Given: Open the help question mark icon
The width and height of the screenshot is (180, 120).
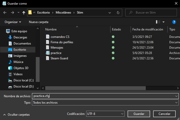Looking at the screenshot, I should pyautogui.click(x=174, y=22).
